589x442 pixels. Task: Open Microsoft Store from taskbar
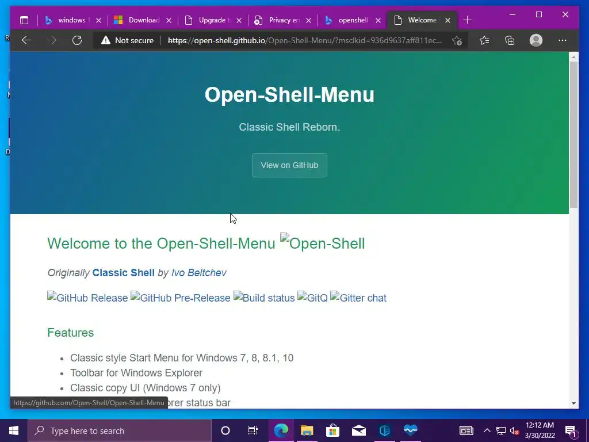pyautogui.click(x=332, y=430)
